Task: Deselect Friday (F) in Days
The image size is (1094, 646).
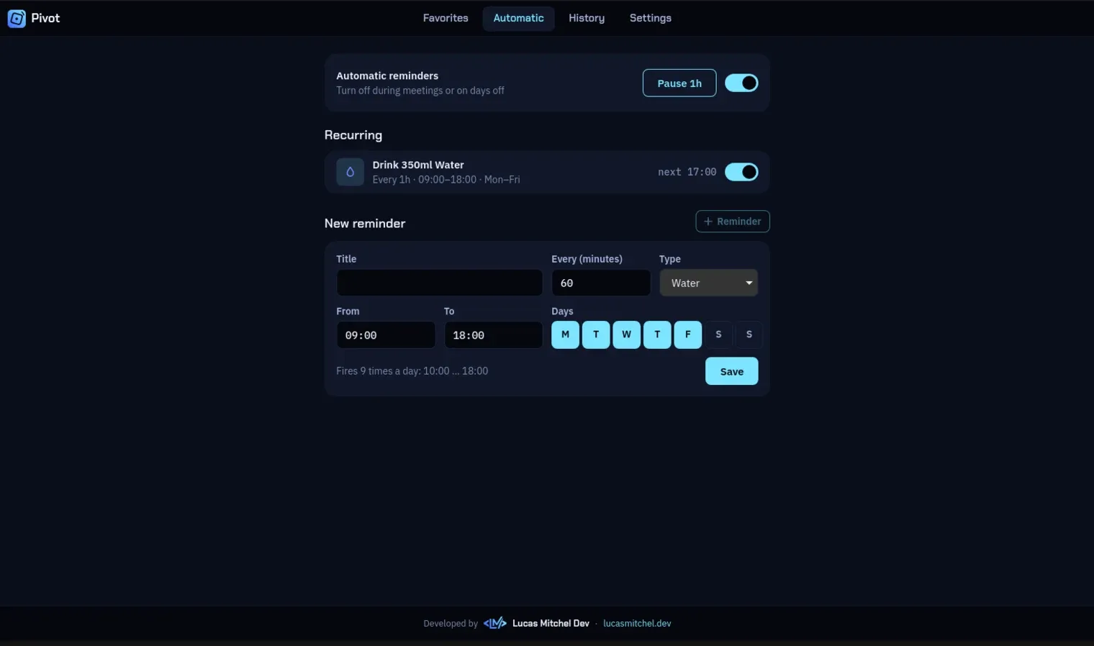Action: [x=687, y=335]
